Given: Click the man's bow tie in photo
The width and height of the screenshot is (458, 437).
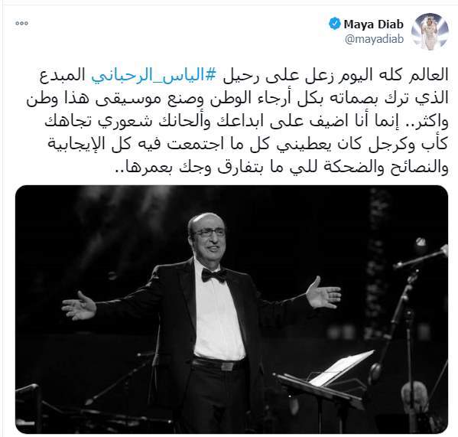Looking at the screenshot, I should [x=214, y=276].
